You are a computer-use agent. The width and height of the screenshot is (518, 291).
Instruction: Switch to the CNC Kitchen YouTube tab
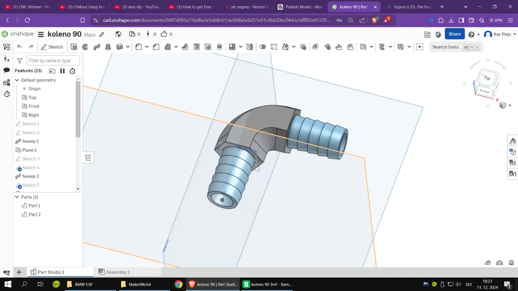tap(28, 7)
